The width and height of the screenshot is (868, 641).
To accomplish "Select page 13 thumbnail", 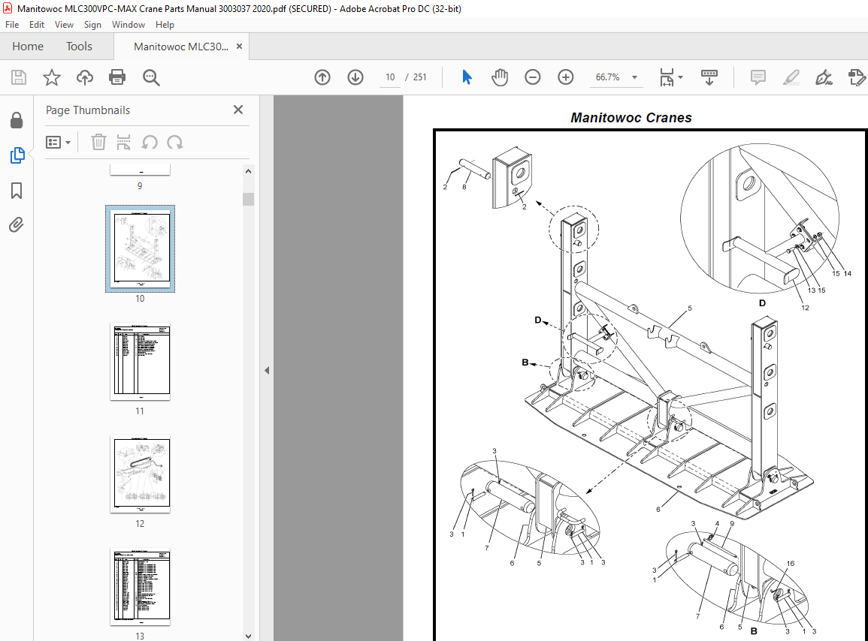I will point(140,587).
